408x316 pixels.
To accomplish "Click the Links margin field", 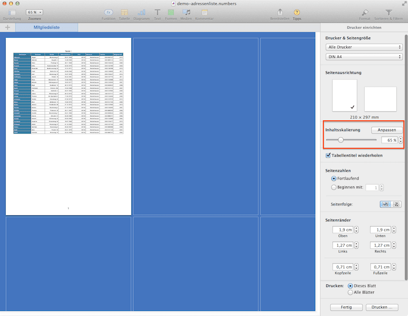I will (x=343, y=245).
